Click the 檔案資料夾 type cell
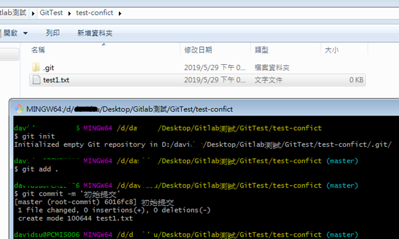 coord(272,68)
